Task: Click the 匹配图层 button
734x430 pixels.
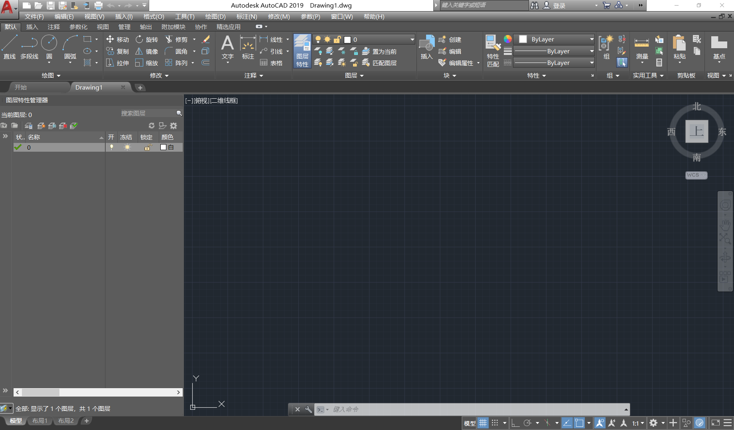Action: [379, 63]
